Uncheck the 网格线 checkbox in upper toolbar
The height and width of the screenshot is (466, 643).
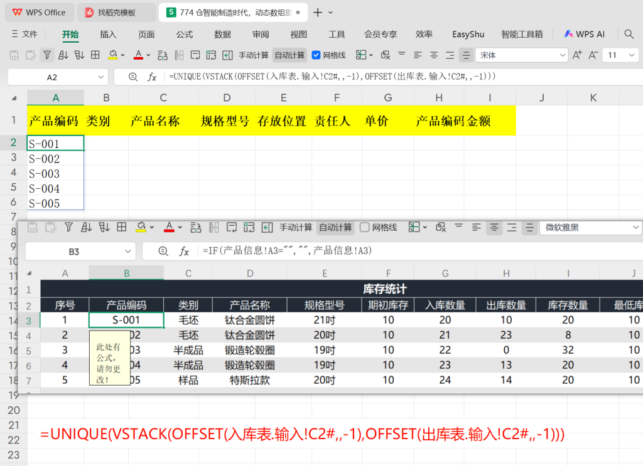point(316,55)
